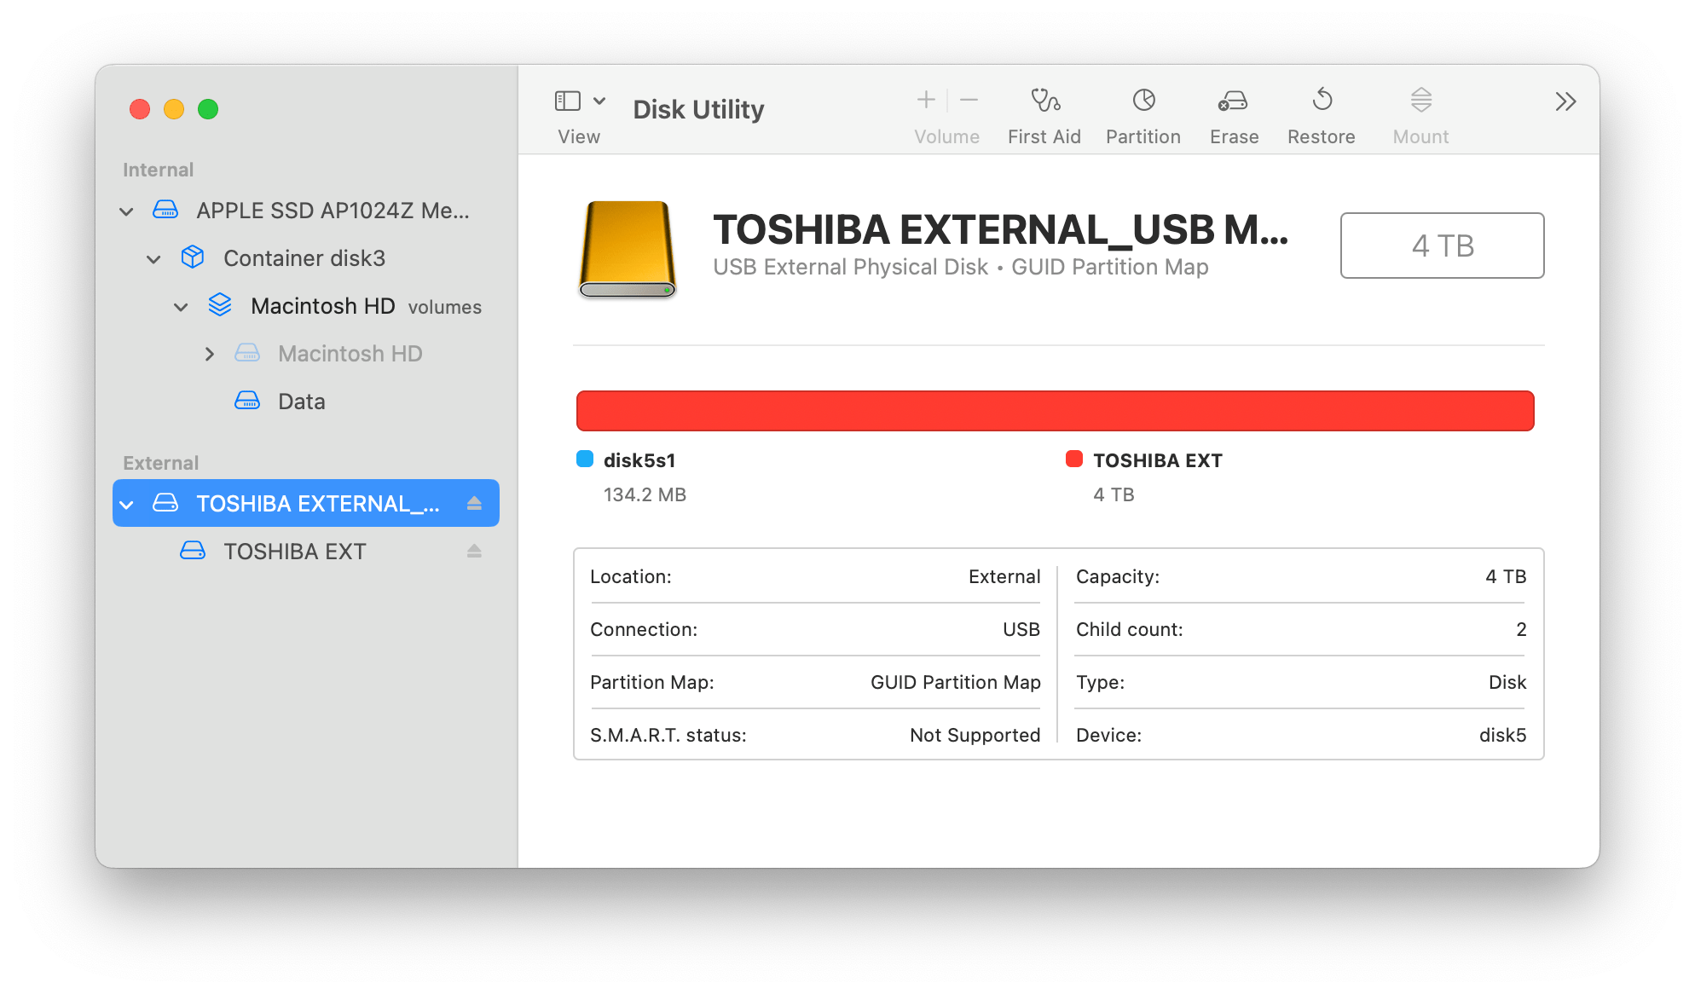Close the Disk Utility window
Viewport: 1695px width, 994px height.
[140, 109]
